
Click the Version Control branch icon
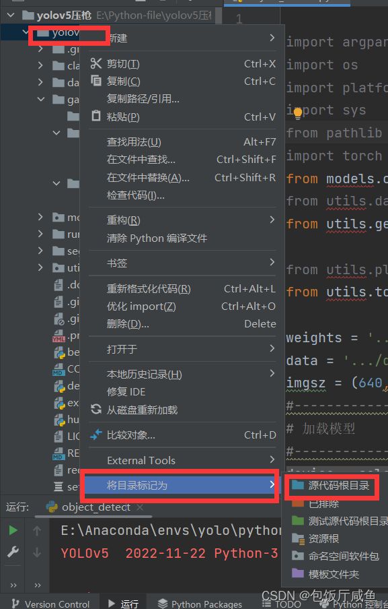click(15, 604)
